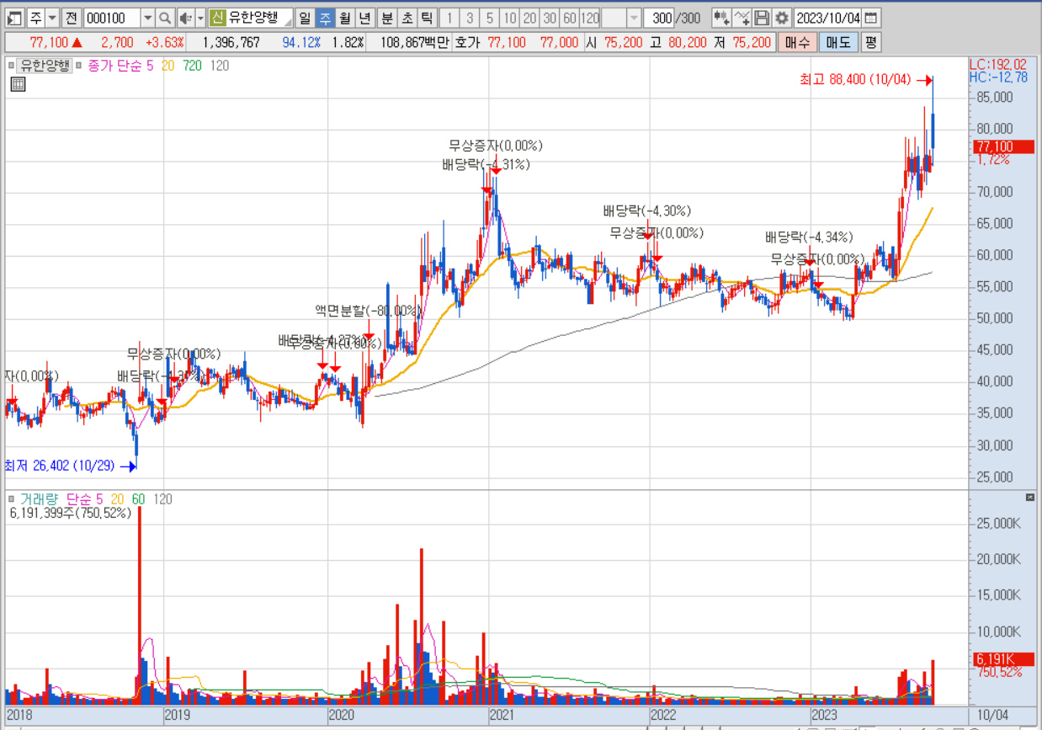
Task: Choose the 10 interval button
Action: (x=510, y=18)
